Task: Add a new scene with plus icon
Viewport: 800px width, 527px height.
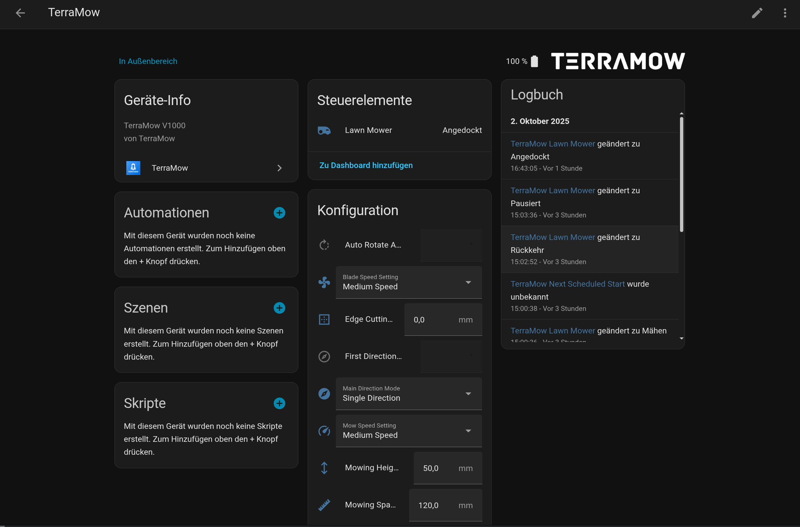Action: click(279, 308)
